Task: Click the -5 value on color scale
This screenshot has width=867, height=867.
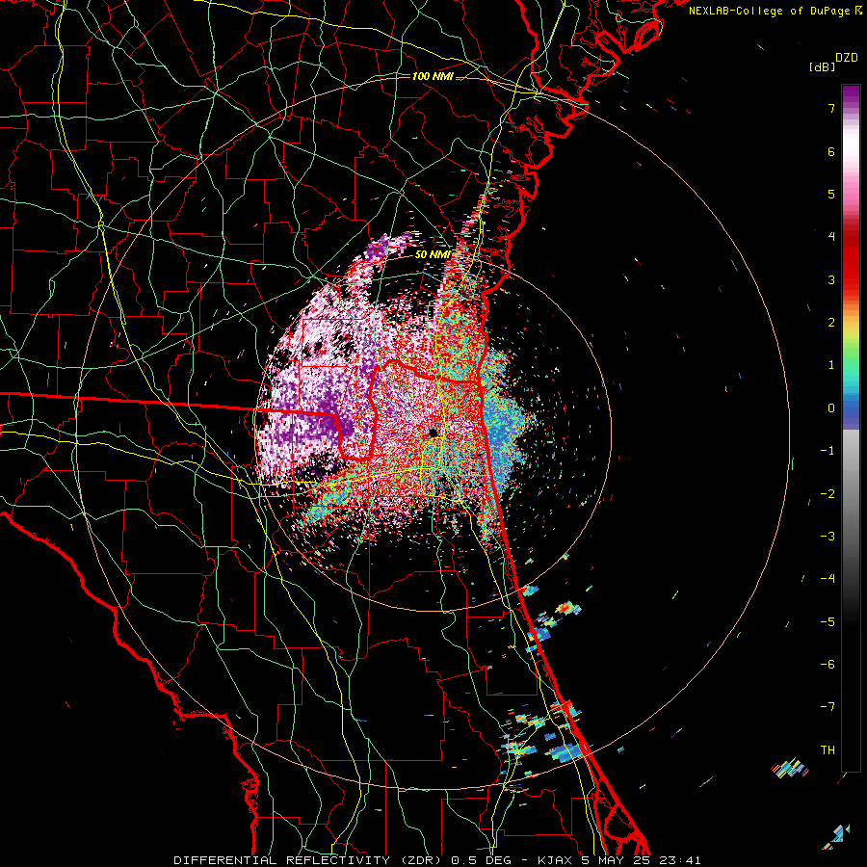Action: point(828,622)
